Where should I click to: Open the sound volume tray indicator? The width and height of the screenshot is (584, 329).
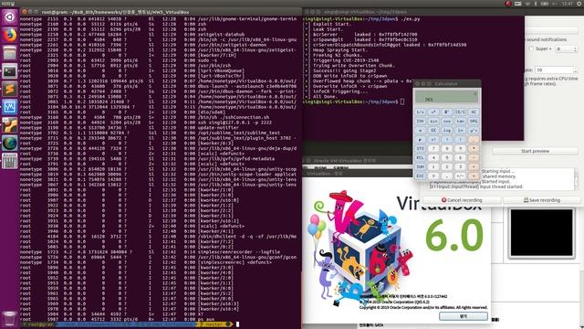pos(555,4)
